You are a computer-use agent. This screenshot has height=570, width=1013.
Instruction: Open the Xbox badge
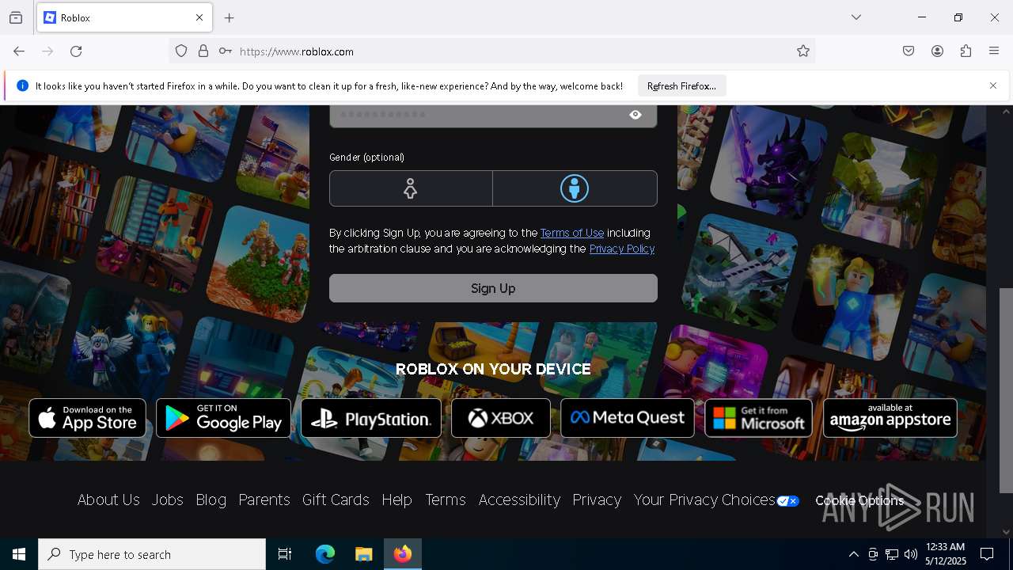pos(501,418)
